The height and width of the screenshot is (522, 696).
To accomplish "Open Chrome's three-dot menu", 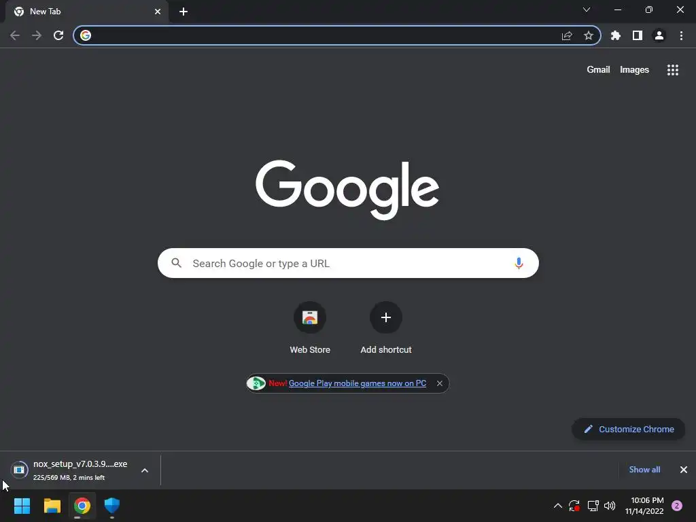I will [x=681, y=35].
